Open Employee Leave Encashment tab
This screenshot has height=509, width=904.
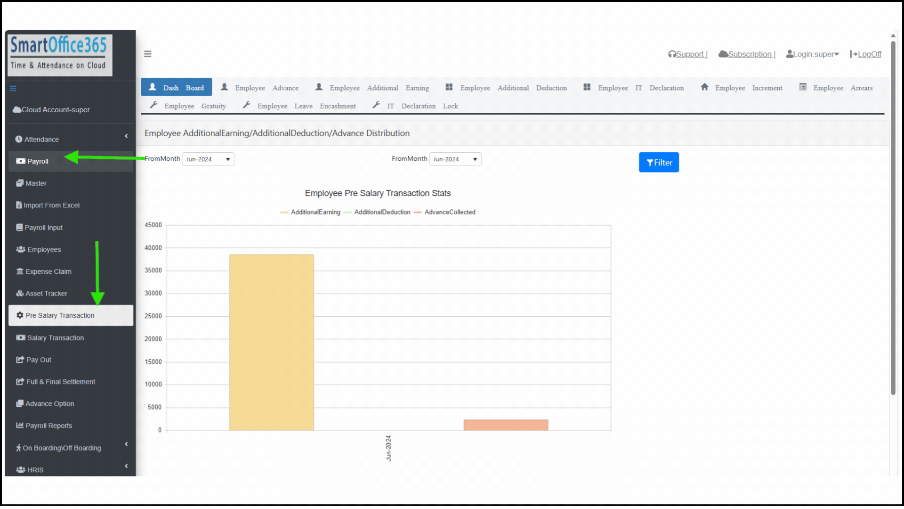(x=300, y=106)
